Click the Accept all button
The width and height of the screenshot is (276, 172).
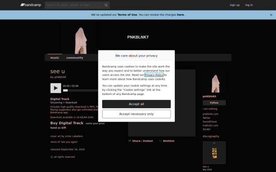[x=137, y=104]
